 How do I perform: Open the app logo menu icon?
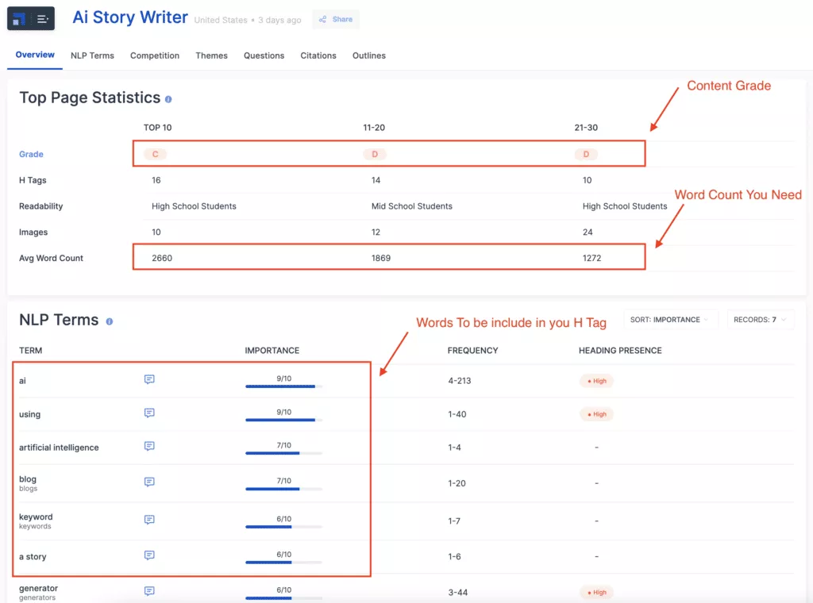(31, 18)
